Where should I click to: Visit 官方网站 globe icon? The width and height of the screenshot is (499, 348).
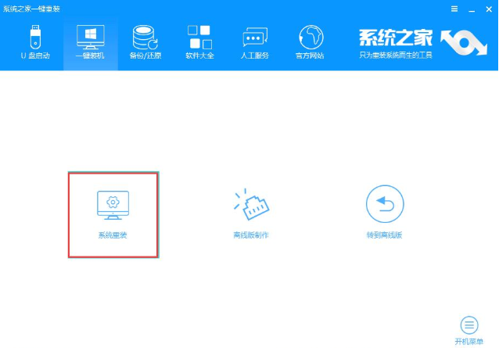[x=311, y=38]
